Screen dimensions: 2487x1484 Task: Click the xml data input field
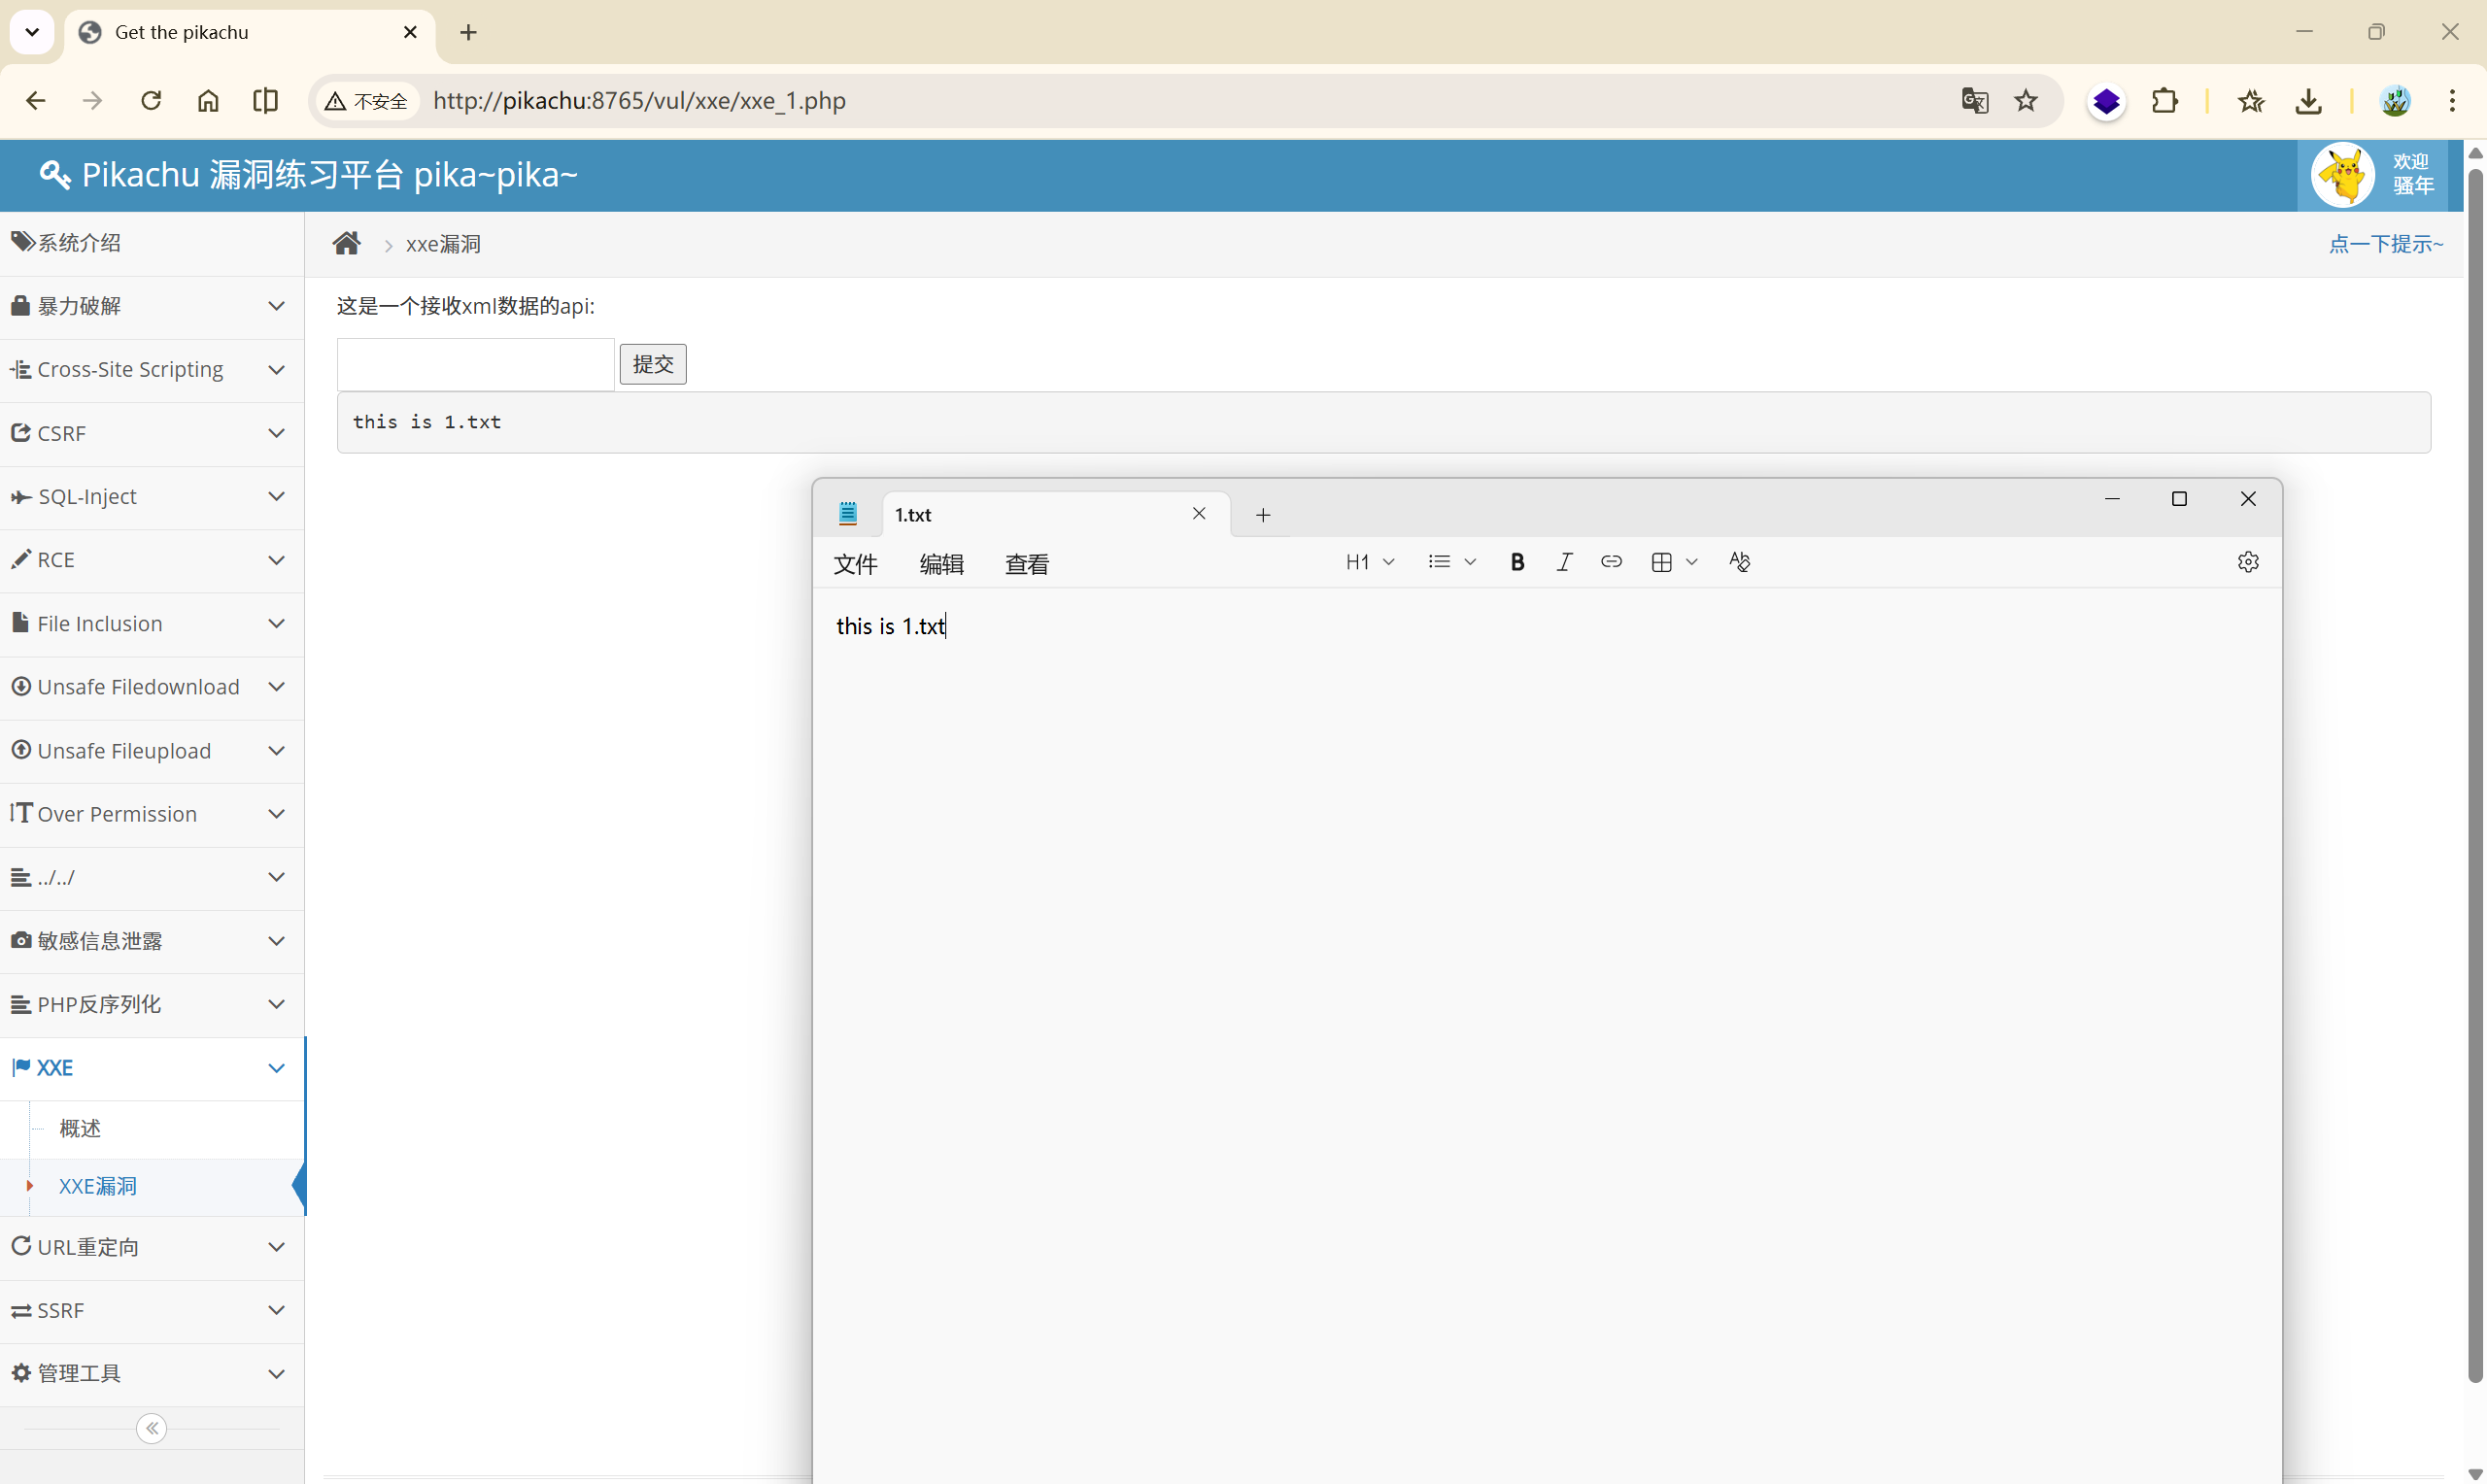point(475,365)
